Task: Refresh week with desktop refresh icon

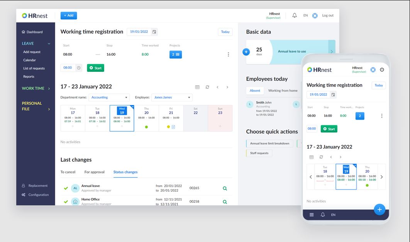Action: 207,87
